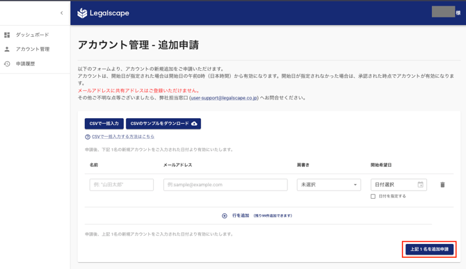Click the CSVで一括入力 button
Viewport: 466px width, 269px height.
coord(104,124)
